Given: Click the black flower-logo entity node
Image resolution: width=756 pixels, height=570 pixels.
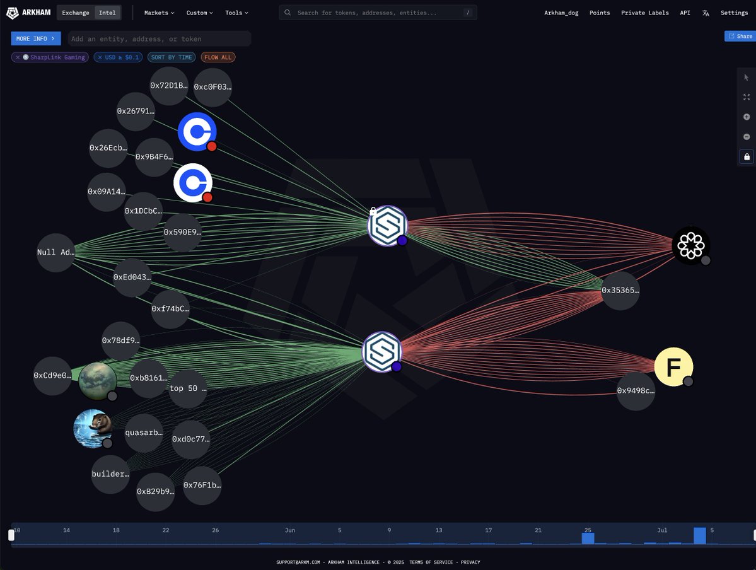Looking at the screenshot, I should 691,245.
